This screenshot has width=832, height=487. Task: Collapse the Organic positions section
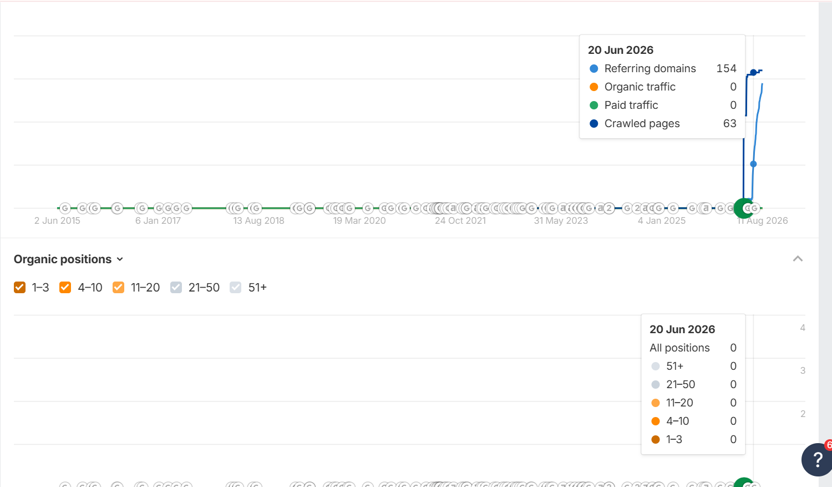(798, 259)
